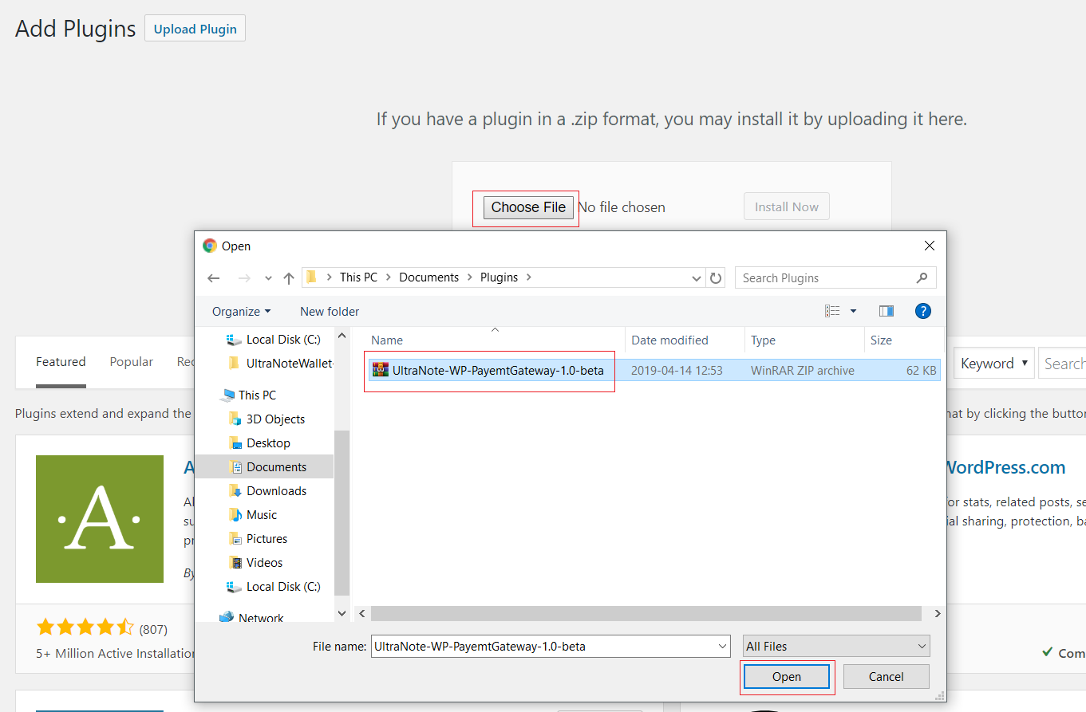Open the view options dropdown arrow
This screenshot has height=712, width=1086.
(x=853, y=311)
